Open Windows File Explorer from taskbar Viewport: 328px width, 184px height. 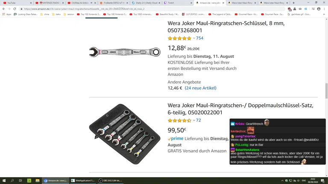(38, 181)
